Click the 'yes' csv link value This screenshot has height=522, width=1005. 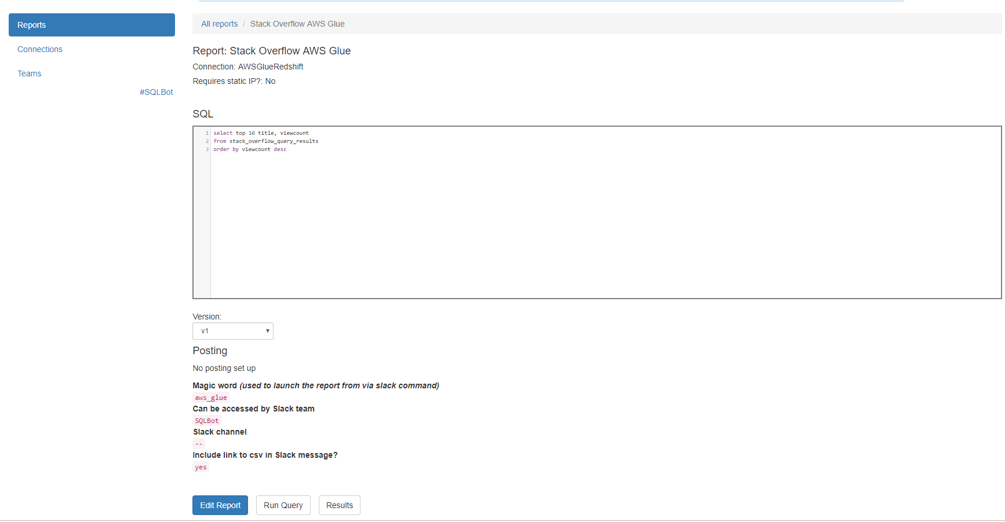(x=201, y=467)
